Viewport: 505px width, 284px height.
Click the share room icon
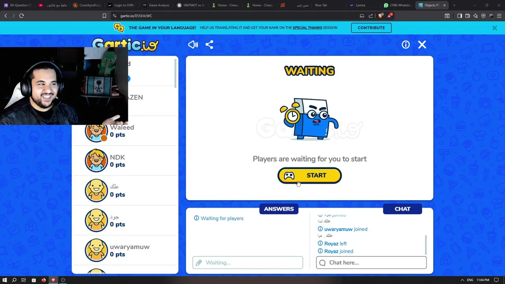(x=209, y=45)
